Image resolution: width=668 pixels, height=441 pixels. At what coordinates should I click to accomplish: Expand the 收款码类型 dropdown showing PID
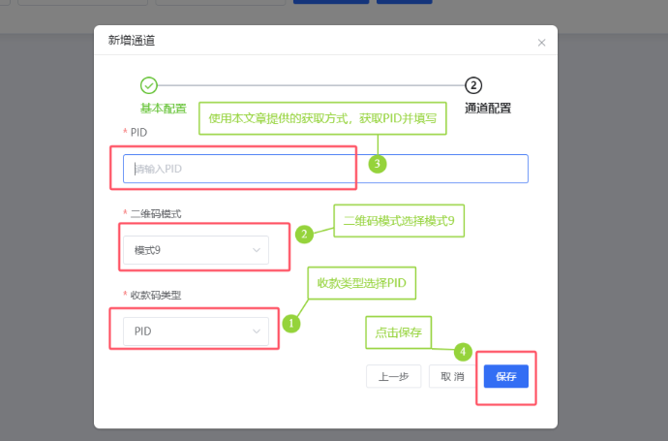coord(197,331)
